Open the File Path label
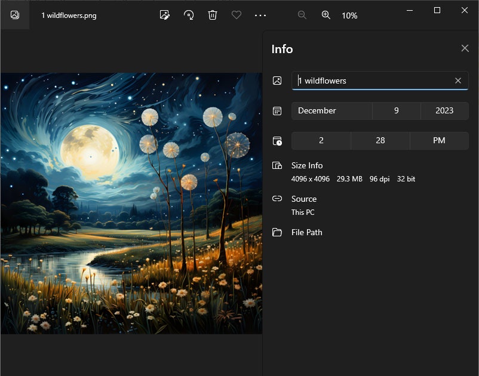Viewport: 479px width, 376px height. 307,233
